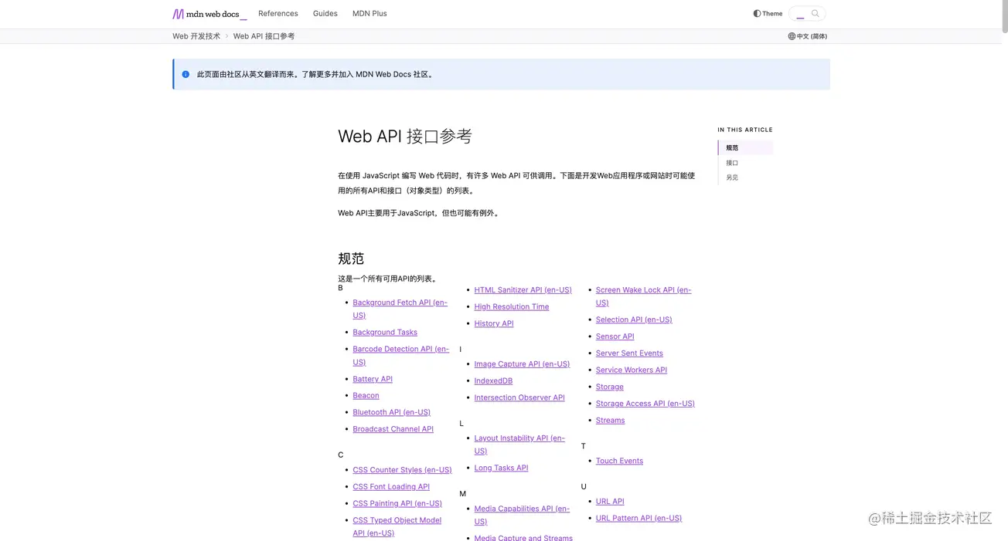Open the Media Capabilities API link

point(522,516)
